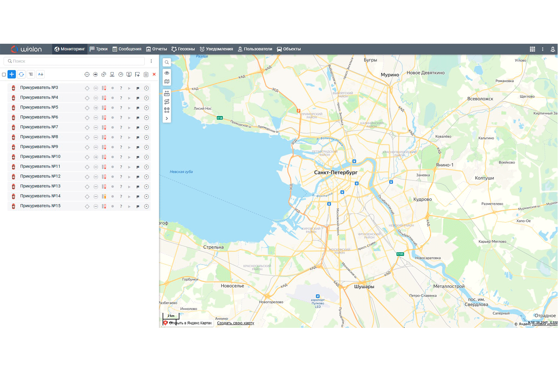This screenshot has width=558, height=371.
Task: Click the user account icon top right
Action: click(553, 49)
